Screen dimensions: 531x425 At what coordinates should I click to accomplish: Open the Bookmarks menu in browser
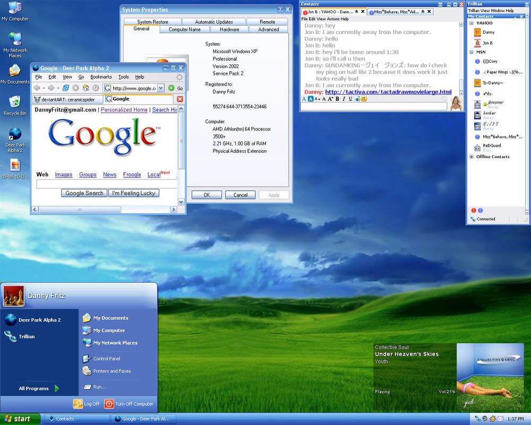(101, 77)
